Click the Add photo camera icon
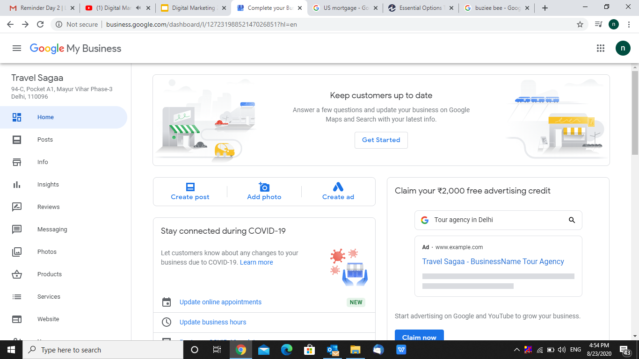This screenshot has width=639, height=359. coord(264,187)
